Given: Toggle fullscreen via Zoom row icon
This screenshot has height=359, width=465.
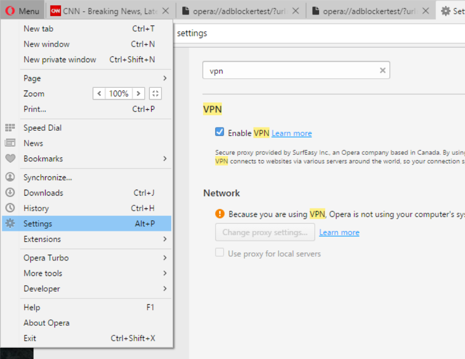Looking at the screenshot, I should tap(155, 94).
